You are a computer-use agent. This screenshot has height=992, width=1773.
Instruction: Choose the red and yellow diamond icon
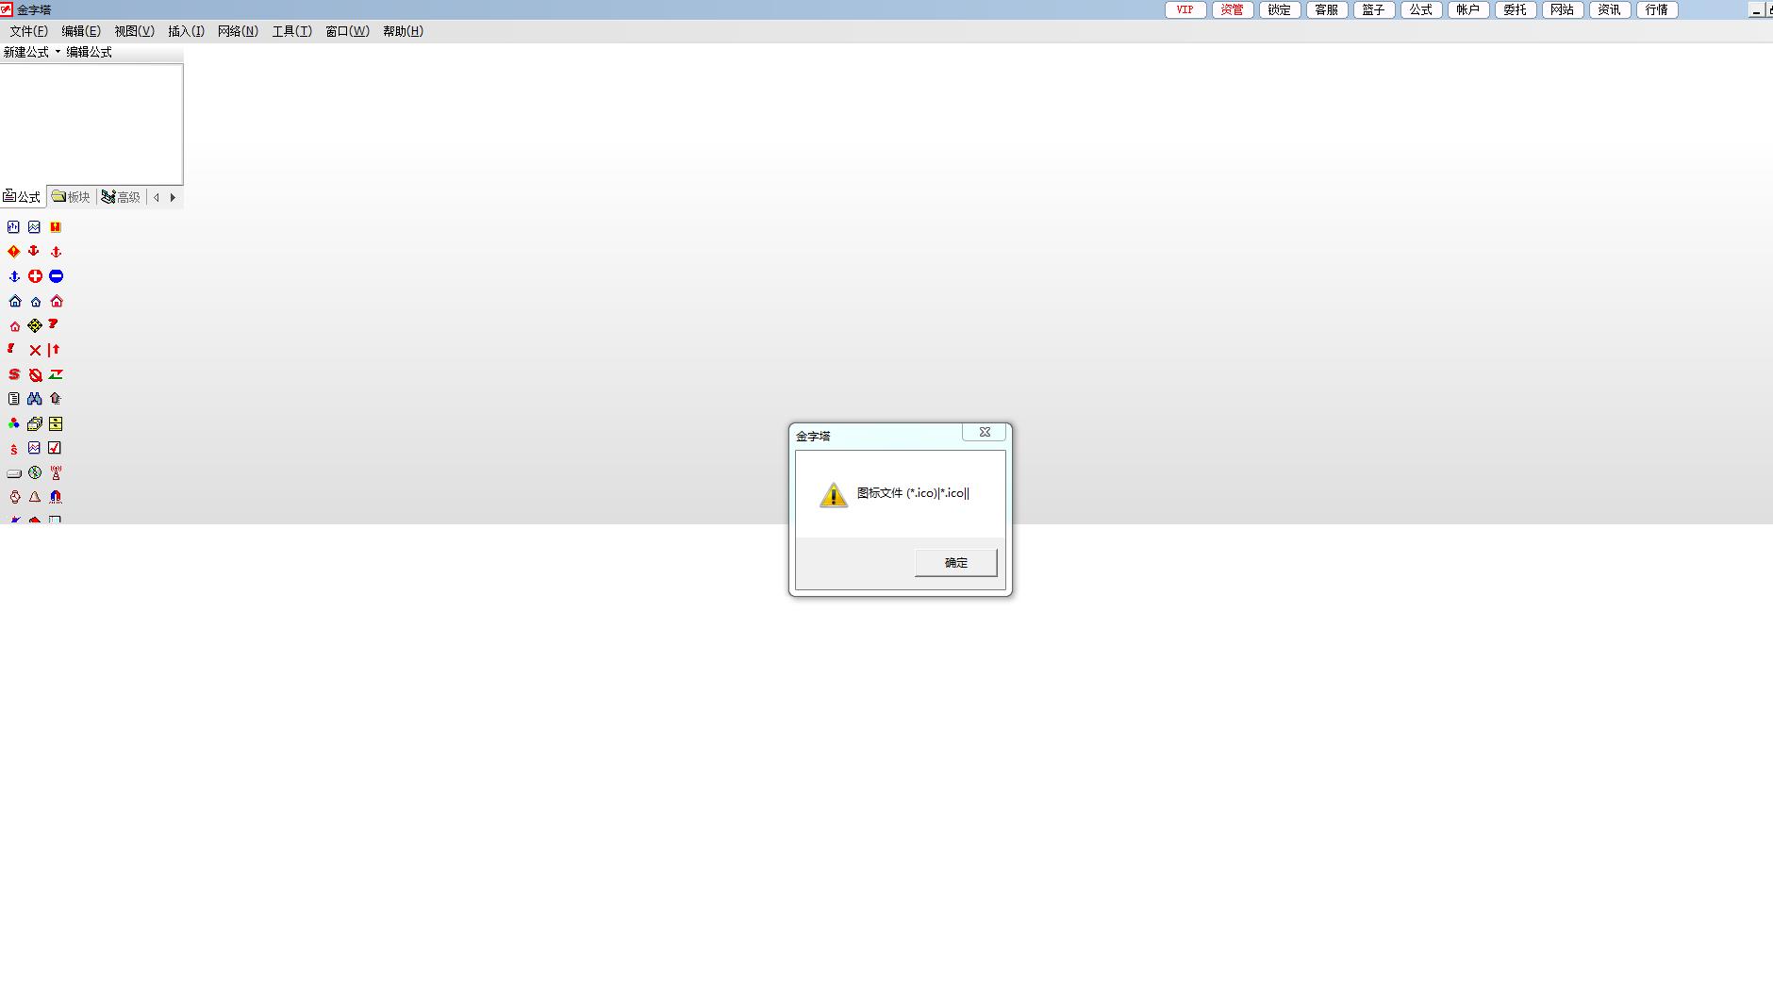13,252
